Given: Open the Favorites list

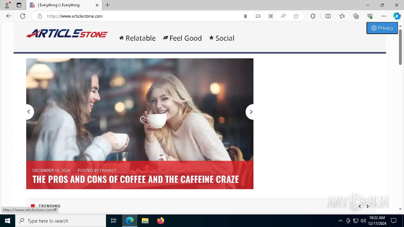Looking at the screenshot, I should click(342, 16).
